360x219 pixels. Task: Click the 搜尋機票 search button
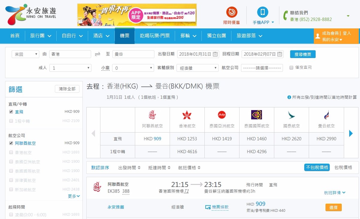[x=303, y=54]
